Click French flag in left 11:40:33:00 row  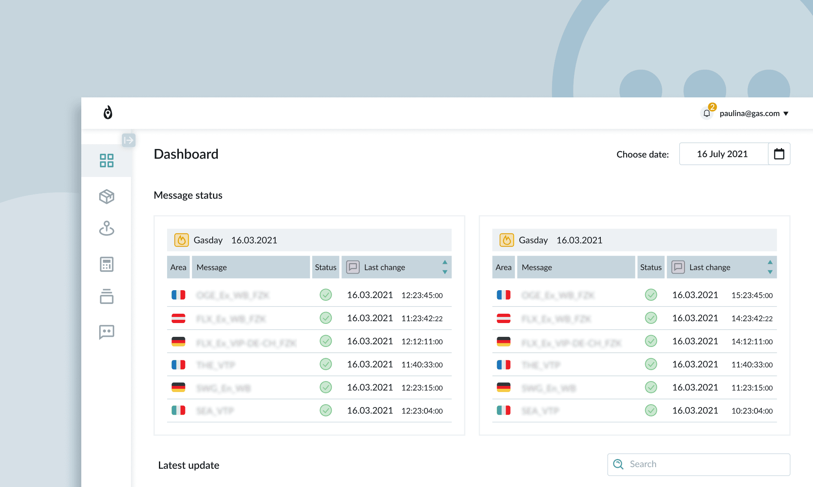178,364
